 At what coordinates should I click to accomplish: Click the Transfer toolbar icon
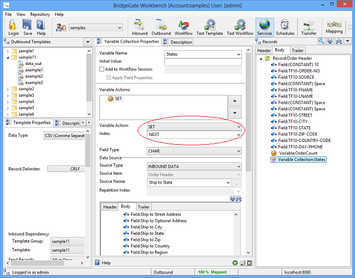click(309, 27)
